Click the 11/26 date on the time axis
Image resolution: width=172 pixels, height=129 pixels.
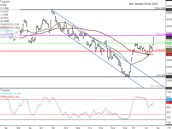coord(101,128)
